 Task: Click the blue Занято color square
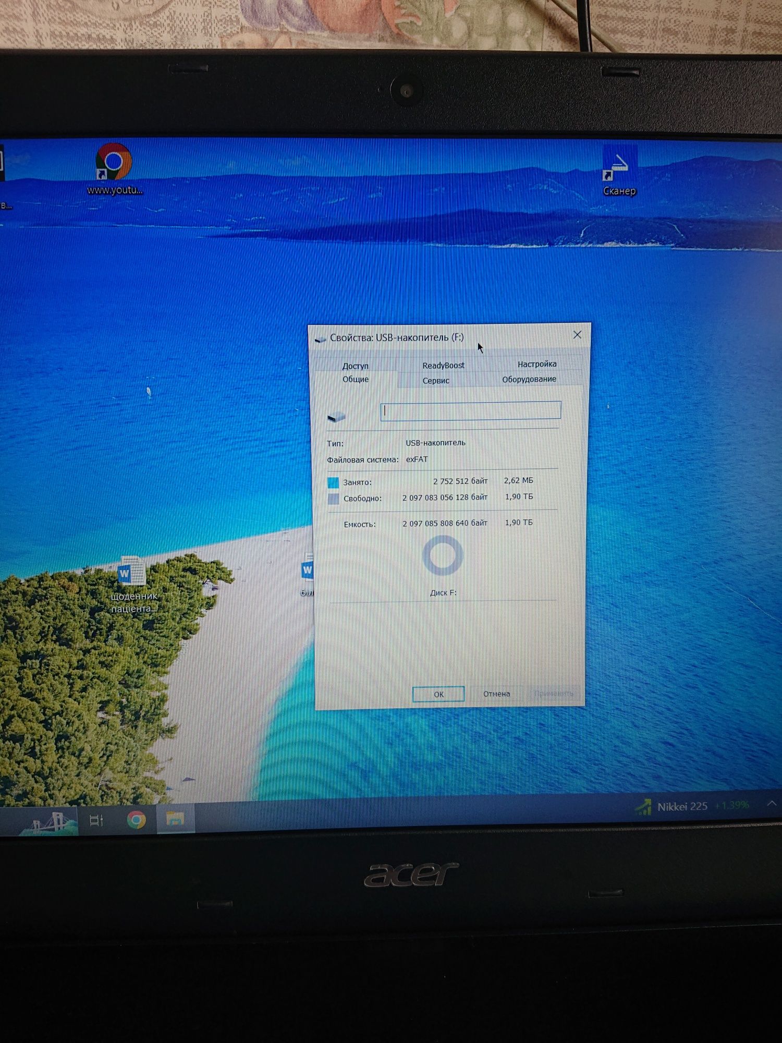333,482
